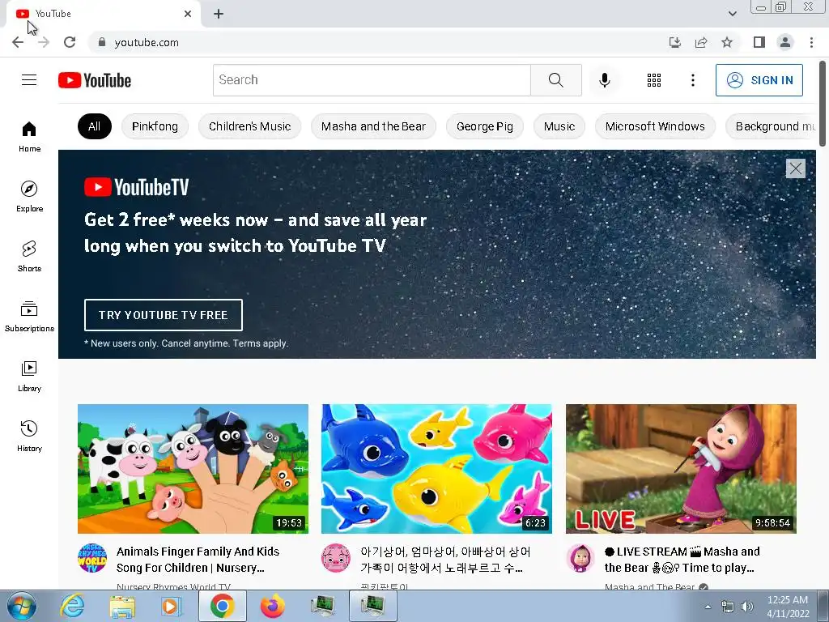Select the Pinkfong filter chip
The image size is (829, 622).
[155, 126]
